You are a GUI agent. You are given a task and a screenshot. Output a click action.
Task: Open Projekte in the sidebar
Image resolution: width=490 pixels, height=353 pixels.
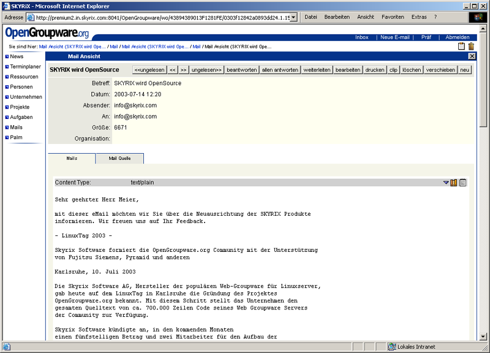click(x=20, y=107)
